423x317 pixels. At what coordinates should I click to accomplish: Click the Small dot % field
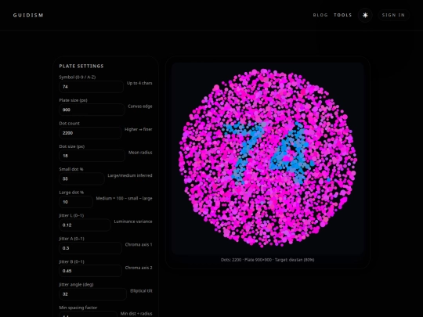81,178
